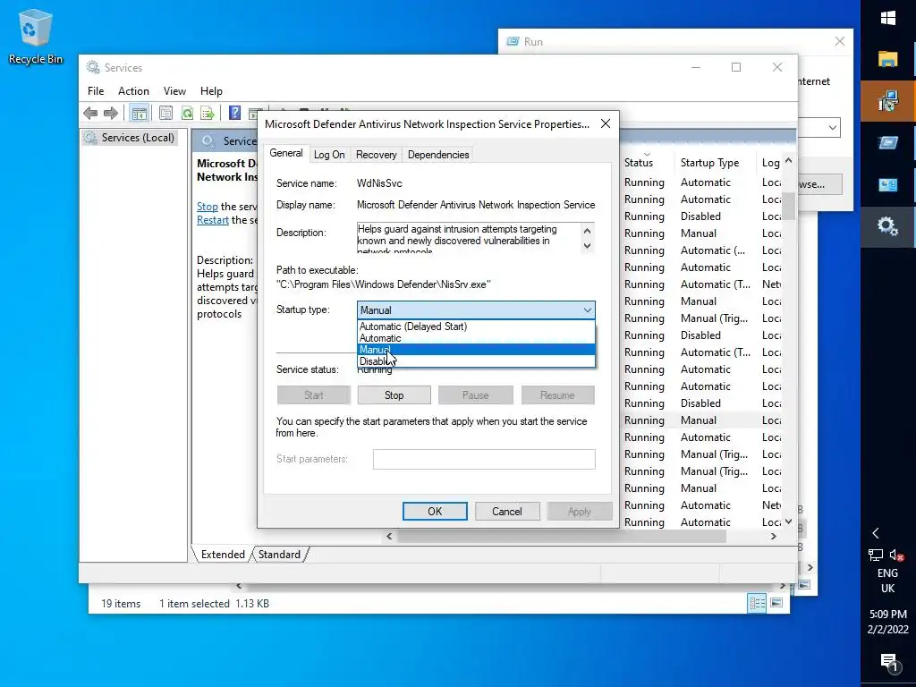Image resolution: width=916 pixels, height=687 pixels.
Task: Click the '19 items' status bar text
Action: click(121, 604)
